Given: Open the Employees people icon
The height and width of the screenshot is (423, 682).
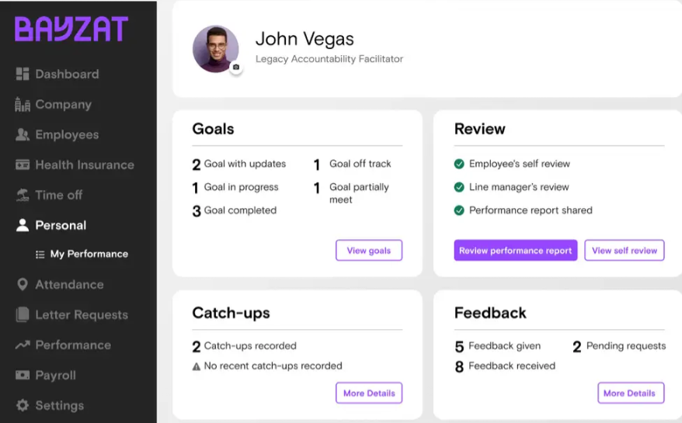Looking at the screenshot, I should tap(23, 135).
